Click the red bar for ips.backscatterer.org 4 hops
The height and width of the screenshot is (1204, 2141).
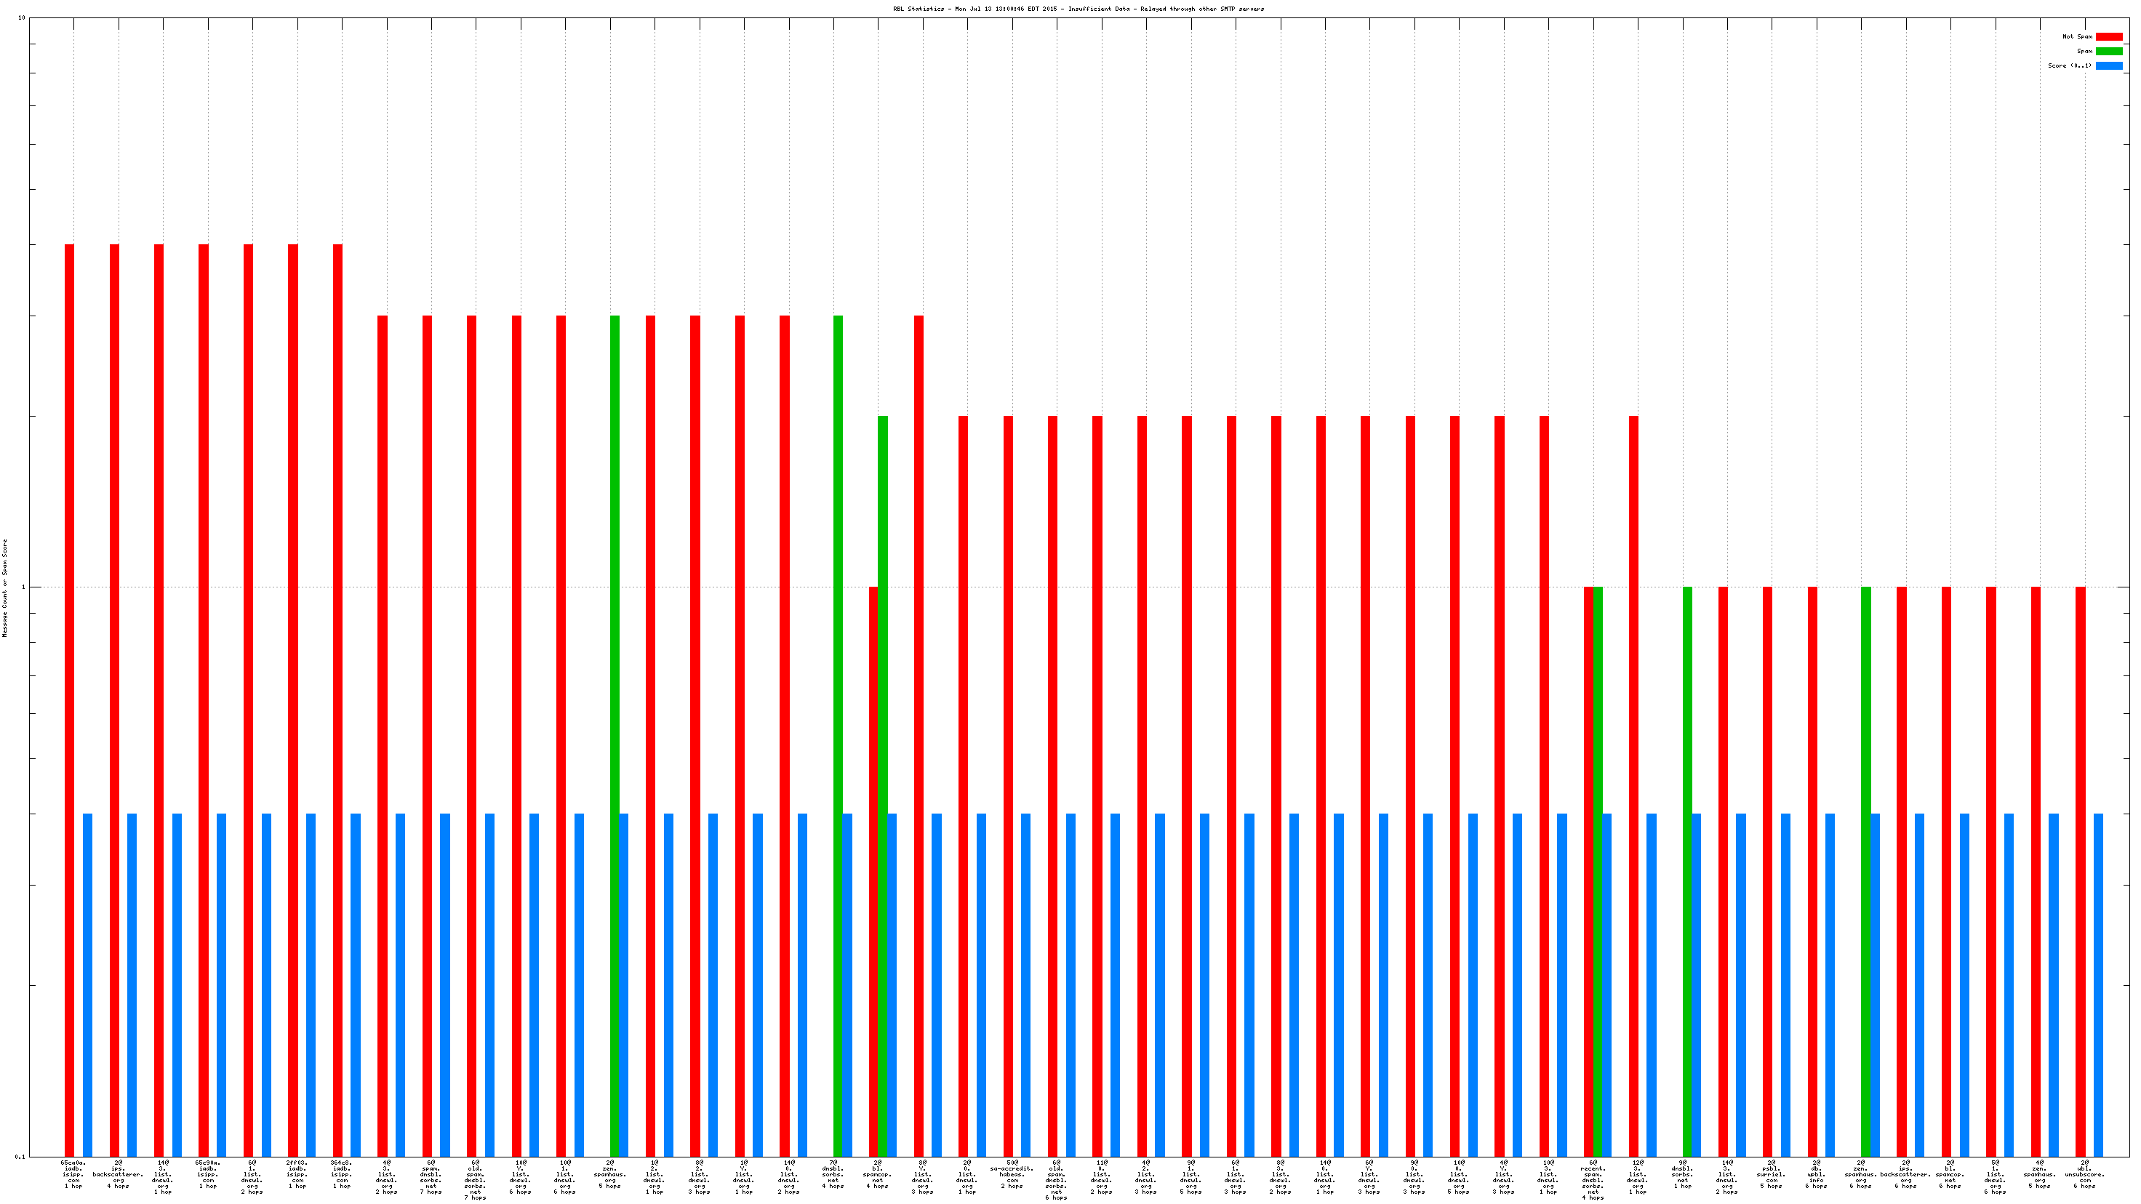(x=115, y=699)
